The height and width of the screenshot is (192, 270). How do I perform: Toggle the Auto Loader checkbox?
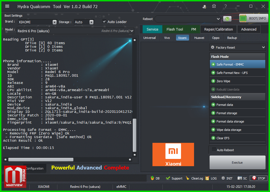[x=104, y=22]
